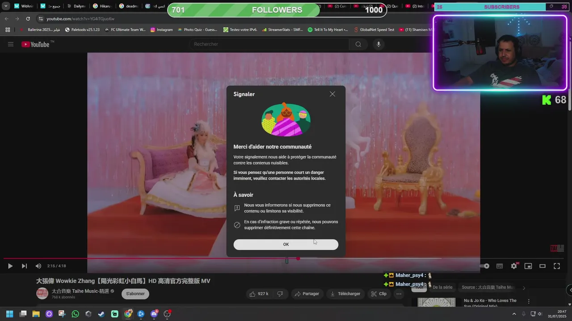Open the Instagram bookmark
This screenshot has width=572, height=321.
point(161,30)
